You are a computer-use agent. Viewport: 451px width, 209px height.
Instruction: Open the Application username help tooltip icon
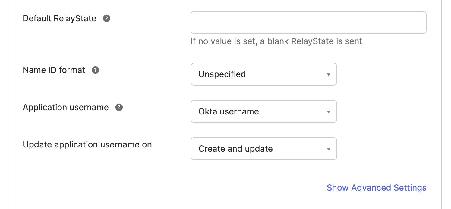[x=119, y=108]
